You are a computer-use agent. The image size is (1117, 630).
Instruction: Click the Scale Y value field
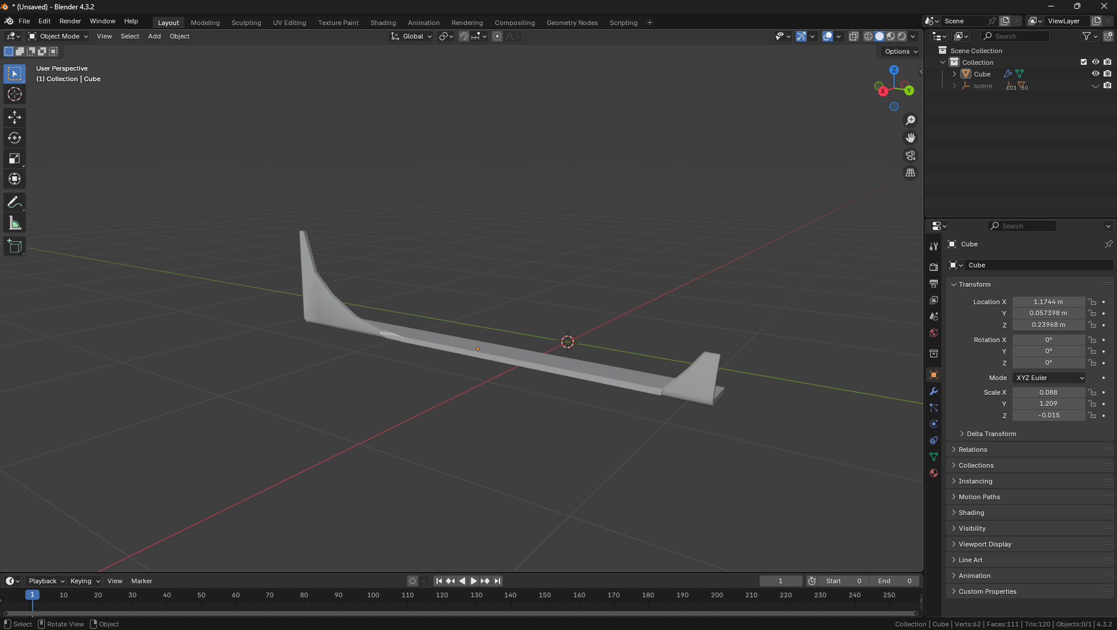1049,403
